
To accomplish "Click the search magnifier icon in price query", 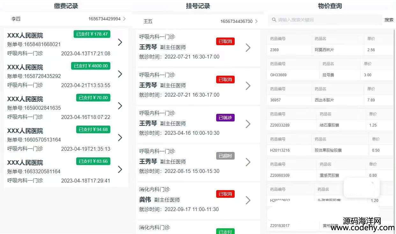I will 274,20.
